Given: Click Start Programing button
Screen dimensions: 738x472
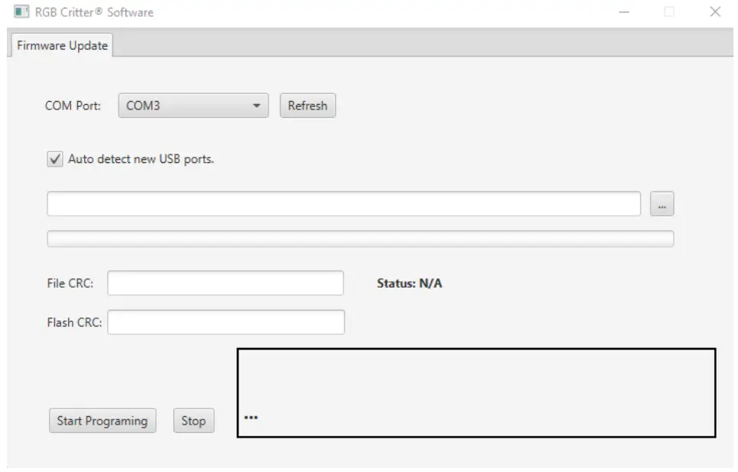Looking at the screenshot, I should tap(102, 420).
